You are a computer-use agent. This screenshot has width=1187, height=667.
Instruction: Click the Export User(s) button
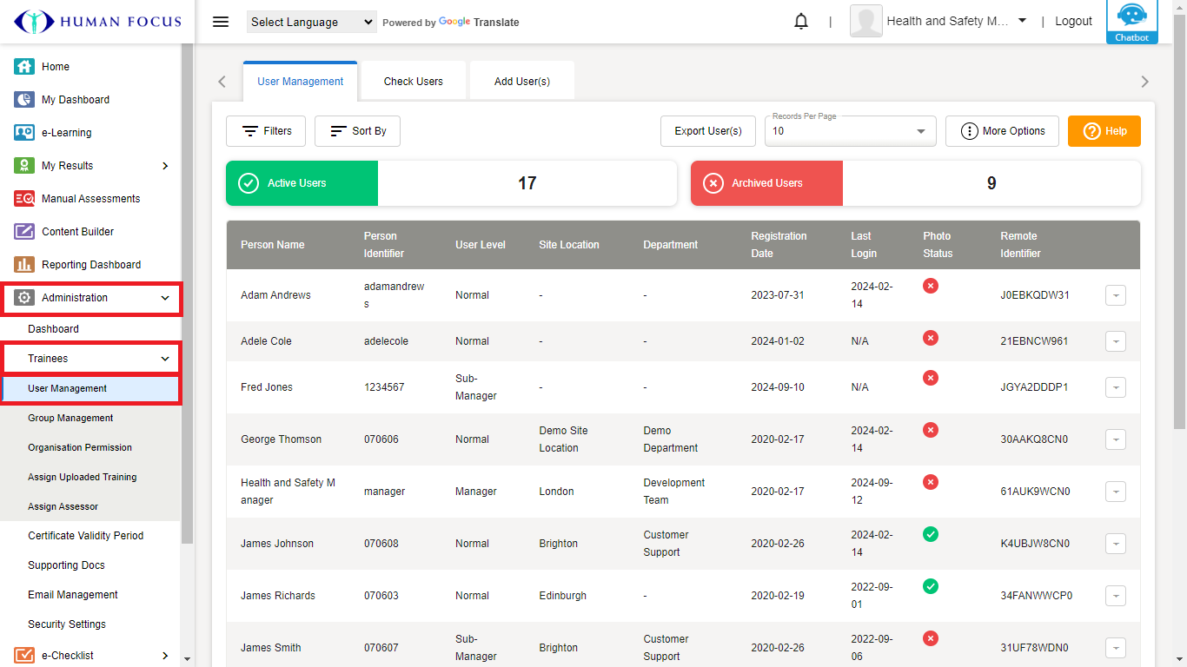pos(707,131)
